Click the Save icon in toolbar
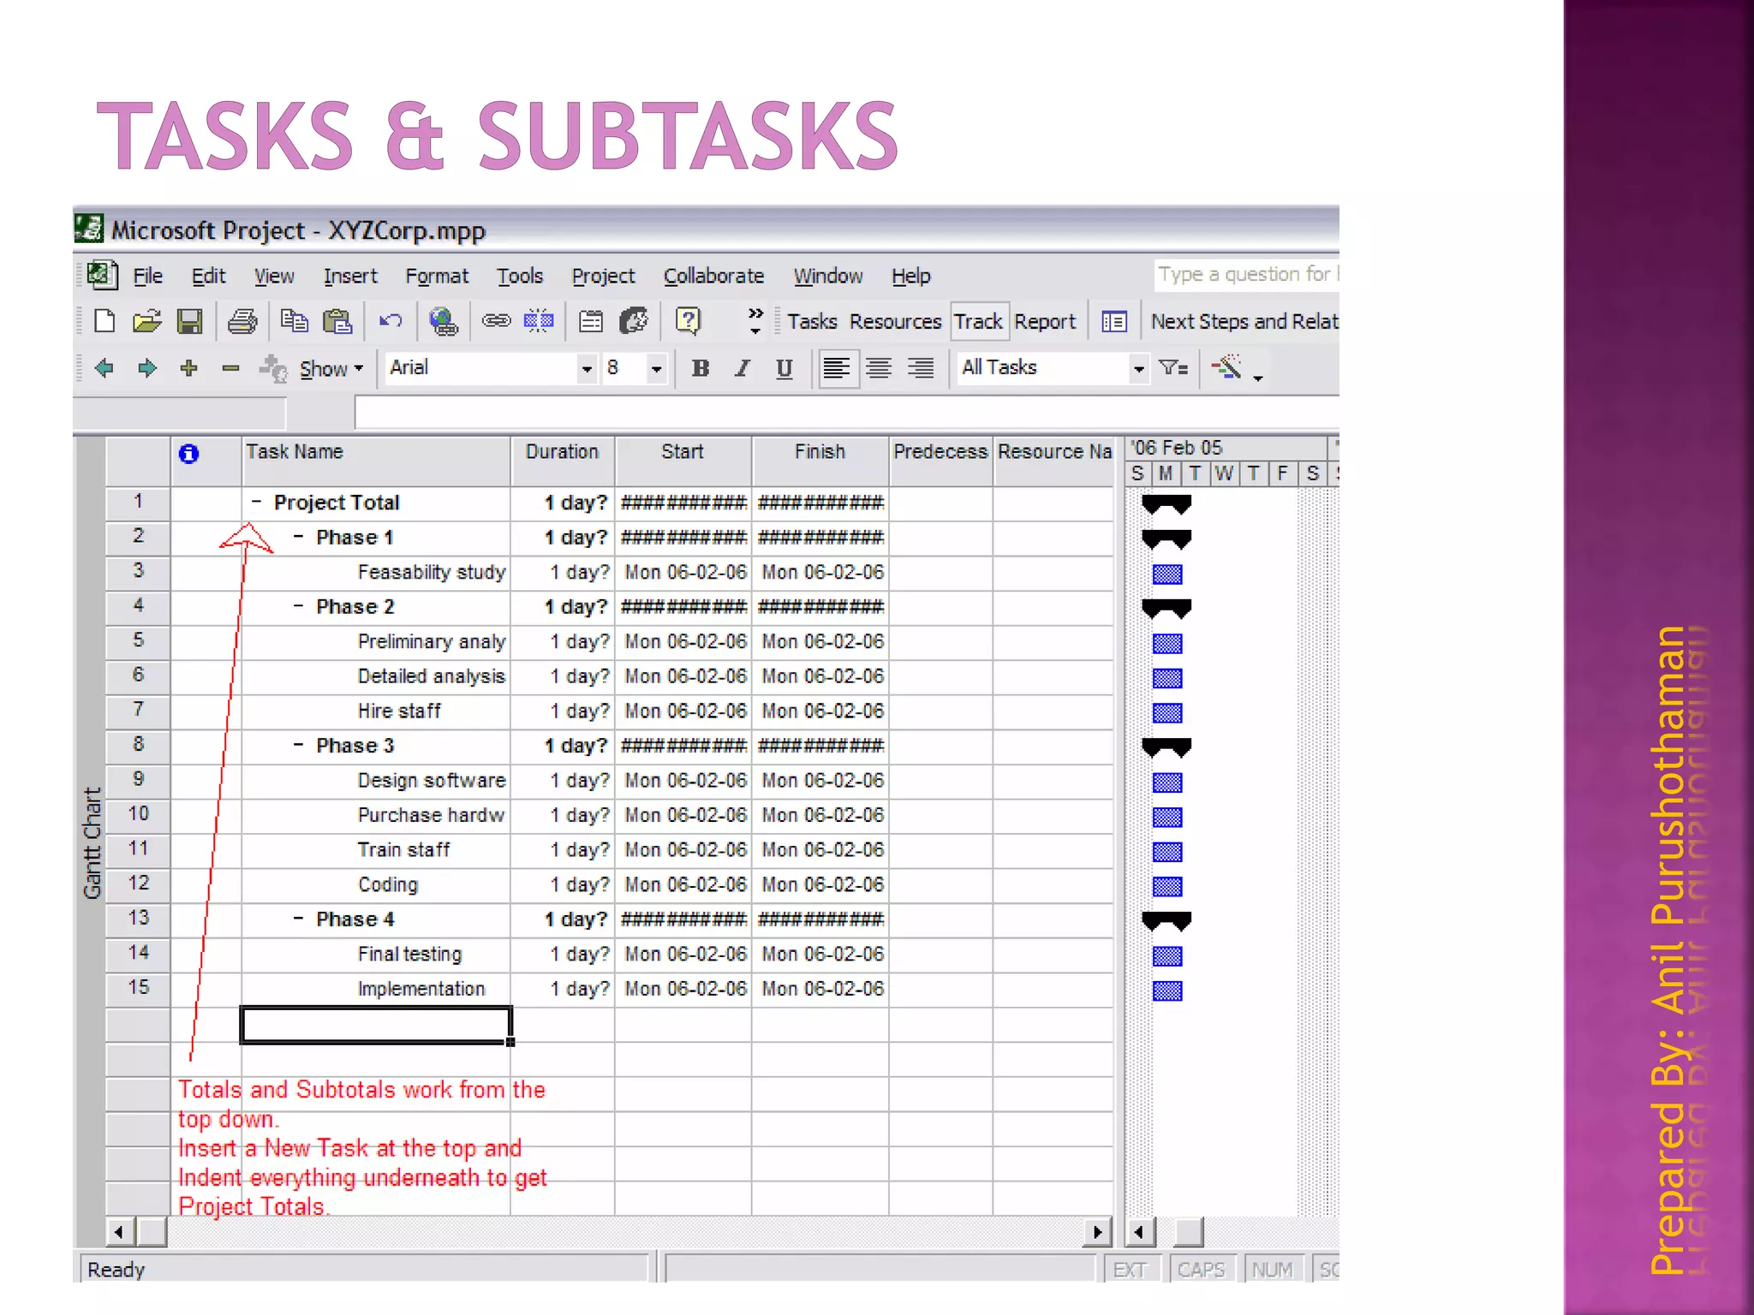 pos(189,322)
